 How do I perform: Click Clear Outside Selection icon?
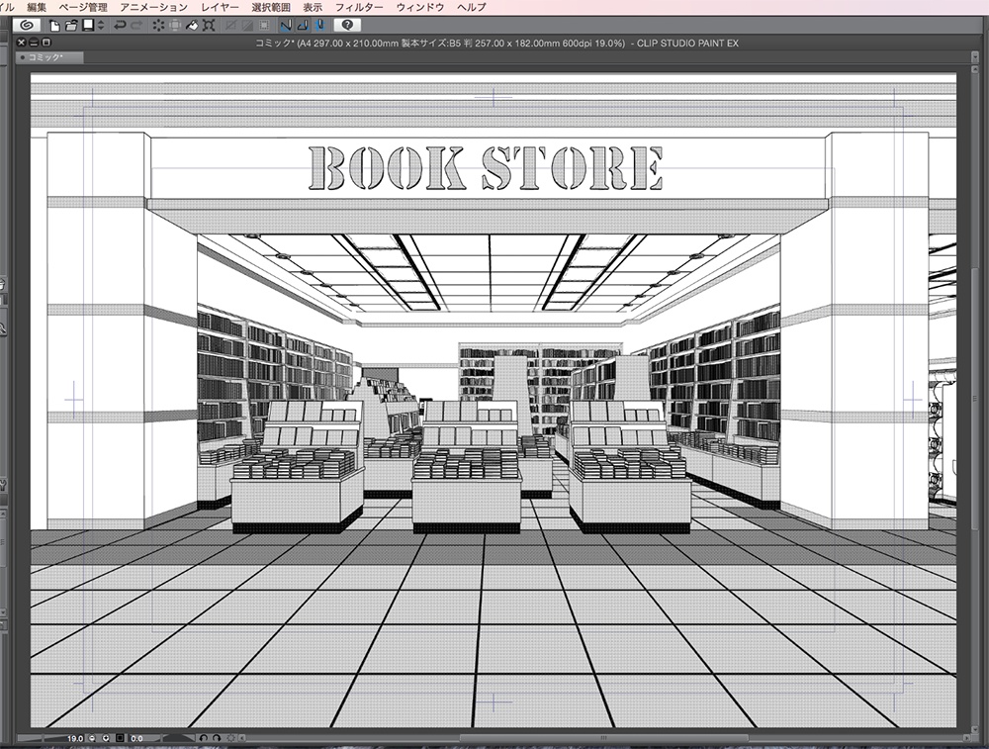coord(175,26)
